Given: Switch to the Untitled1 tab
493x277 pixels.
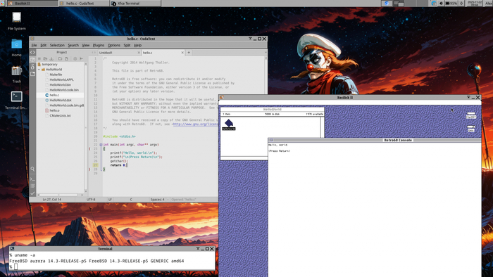Looking at the screenshot, I should (119, 53).
